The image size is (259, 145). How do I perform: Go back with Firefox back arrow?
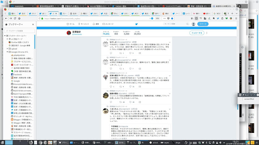tap(6, 19)
